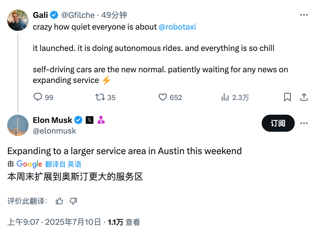The height and width of the screenshot is (232, 315).
Task: Open the @elonmusk handle
Action: pos(54,131)
